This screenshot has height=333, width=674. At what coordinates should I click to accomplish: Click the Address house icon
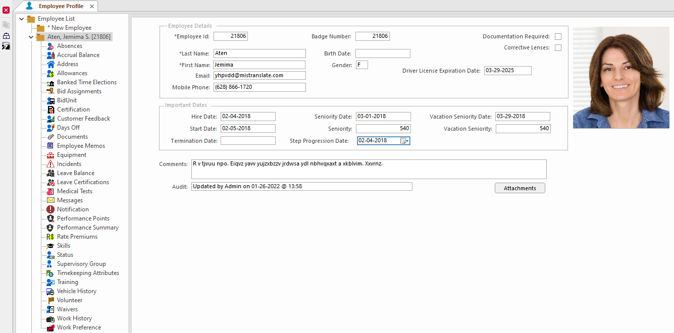(x=50, y=64)
